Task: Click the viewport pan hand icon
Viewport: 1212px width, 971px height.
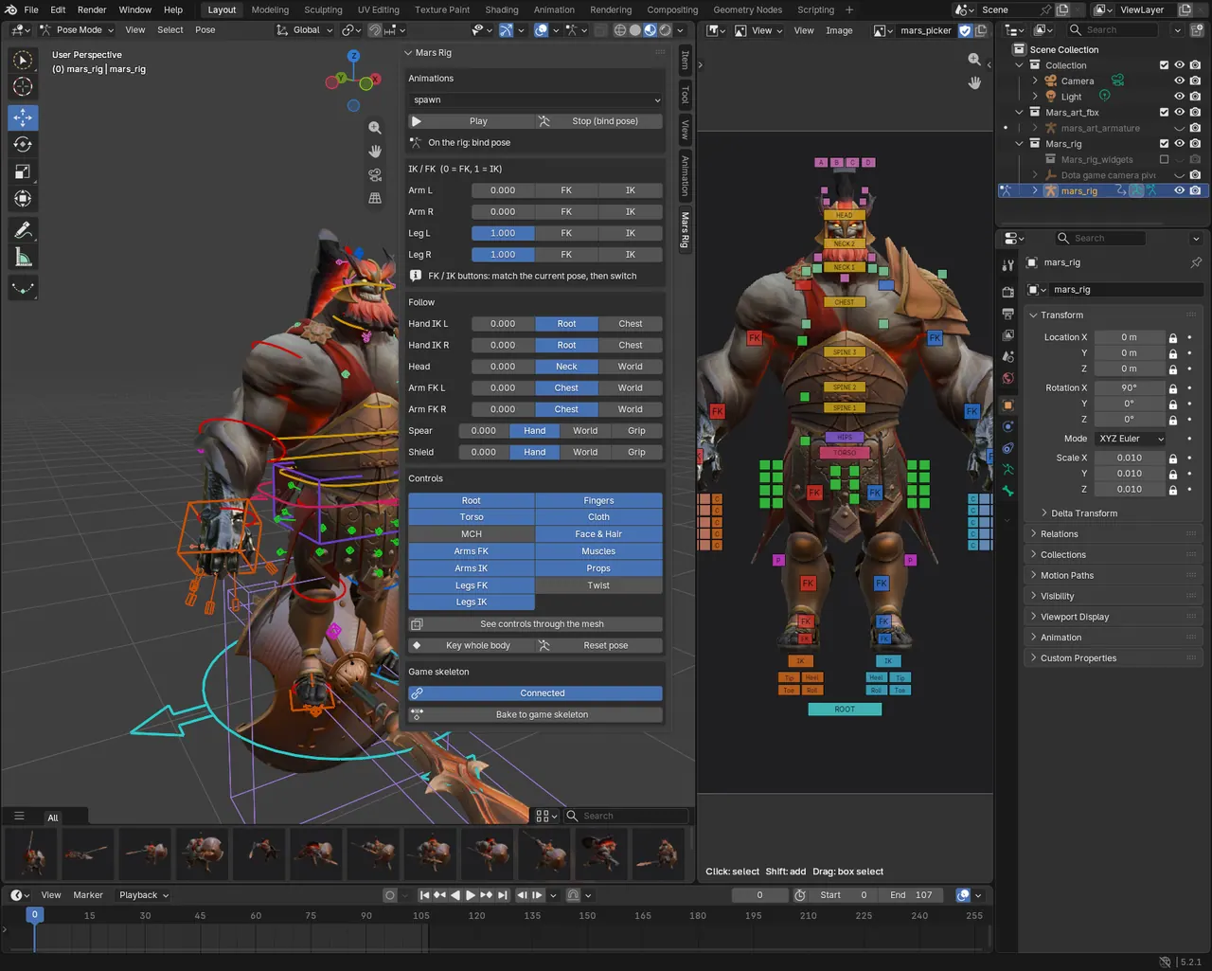Action: pos(375,151)
